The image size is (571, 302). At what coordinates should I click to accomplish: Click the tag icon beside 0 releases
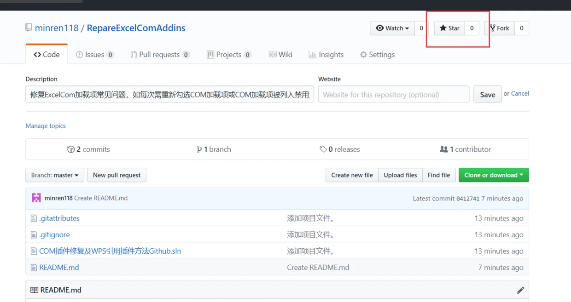tap(323, 149)
